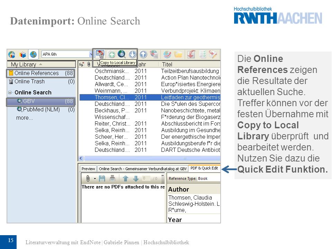Open the Online Trash group

point(41,82)
